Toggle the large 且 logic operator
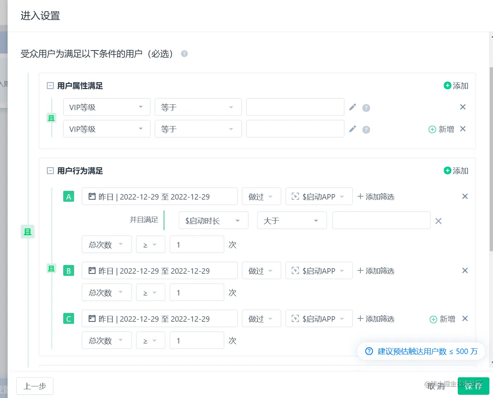Image resolution: width=493 pixels, height=398 pixels. (28, 232)
